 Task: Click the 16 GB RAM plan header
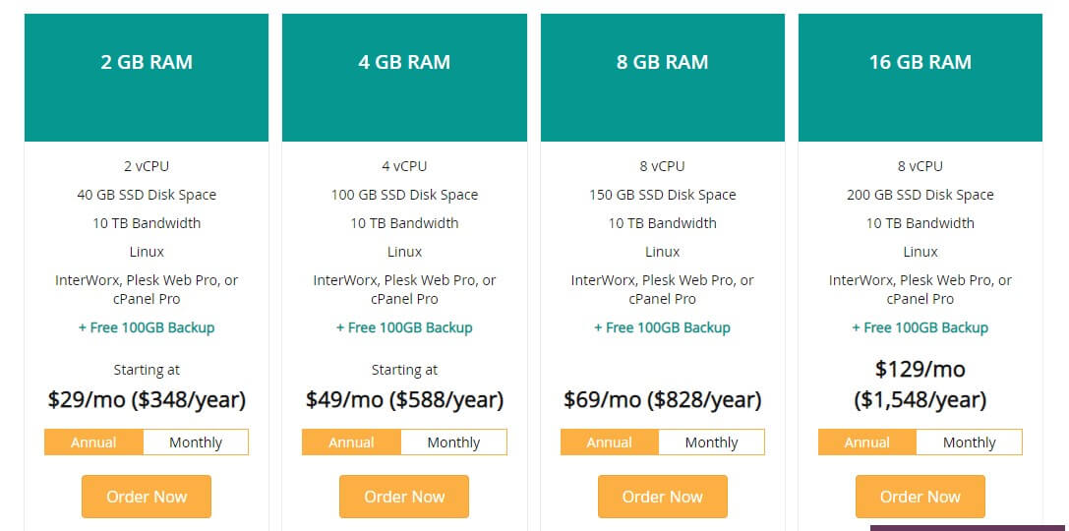point(921,77)
